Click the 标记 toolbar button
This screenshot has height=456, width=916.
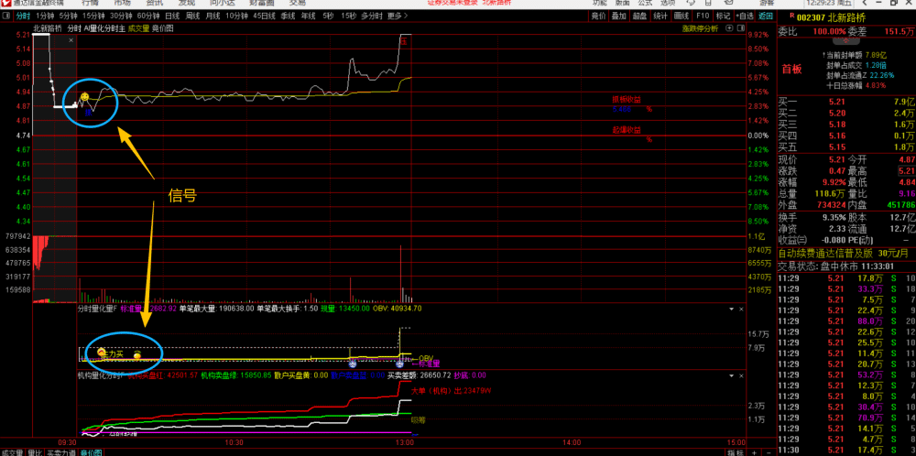click(723, 16)
